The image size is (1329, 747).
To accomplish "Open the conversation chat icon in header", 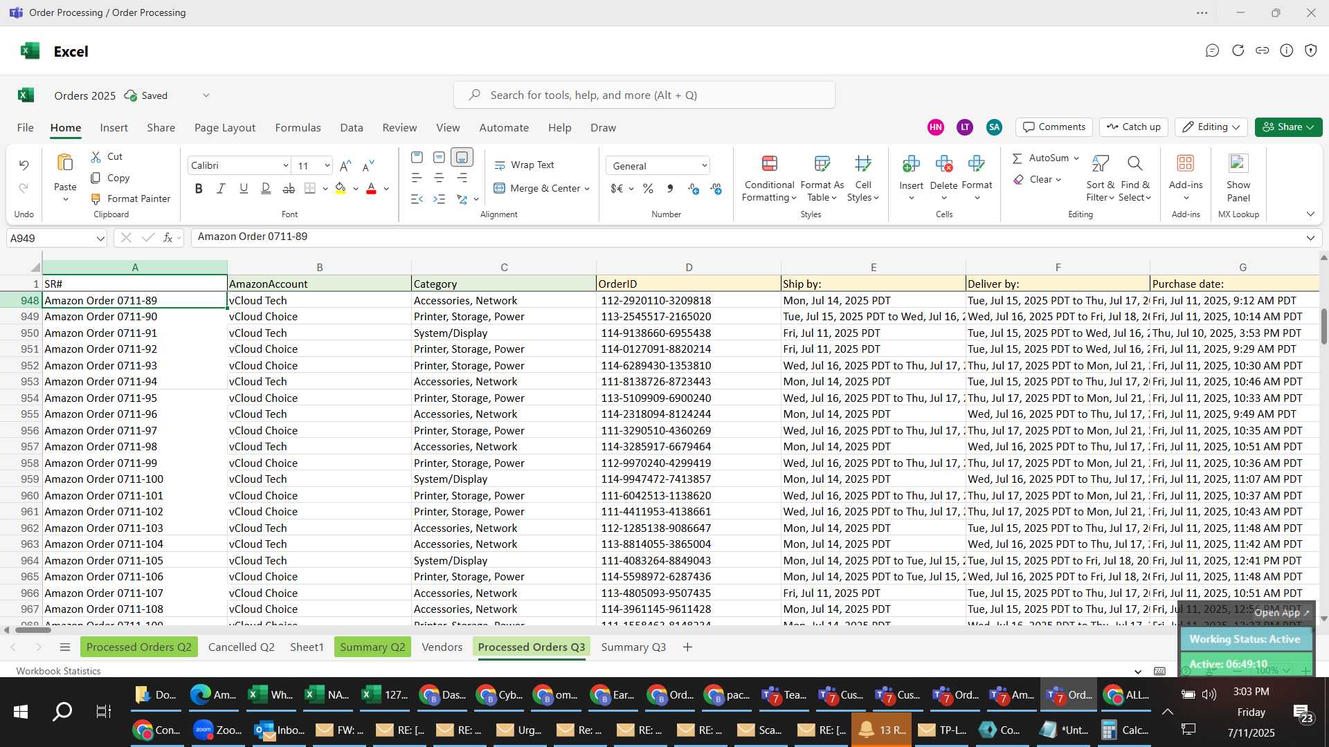I will pos(1212,50).
